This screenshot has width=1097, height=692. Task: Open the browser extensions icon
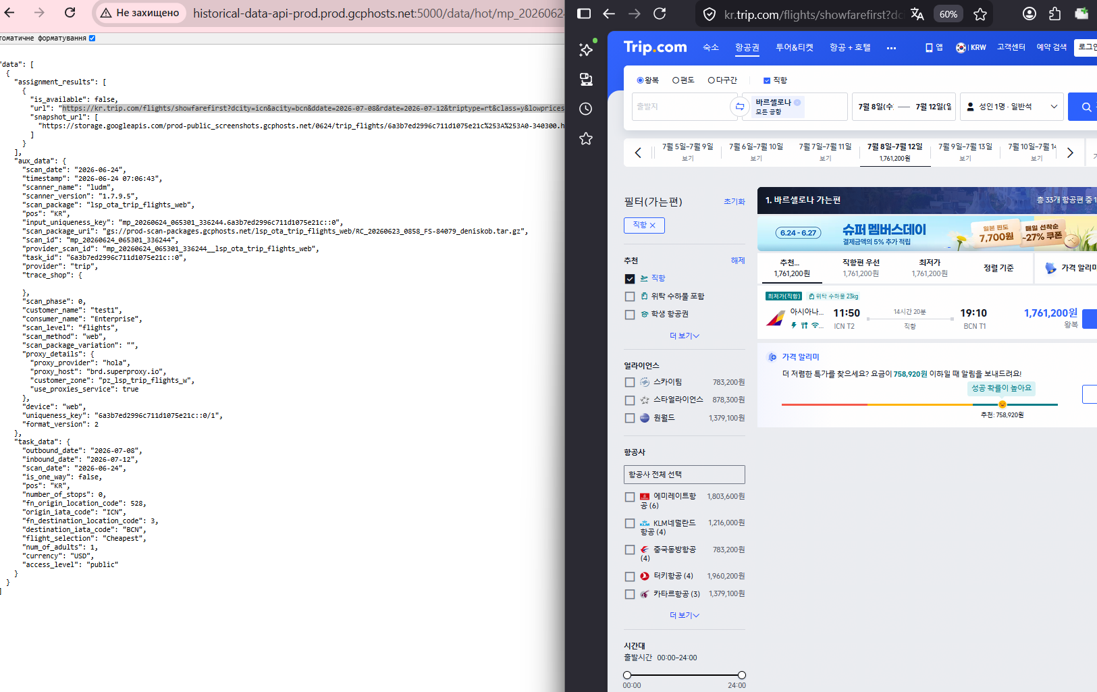(x=1055, y=14)
